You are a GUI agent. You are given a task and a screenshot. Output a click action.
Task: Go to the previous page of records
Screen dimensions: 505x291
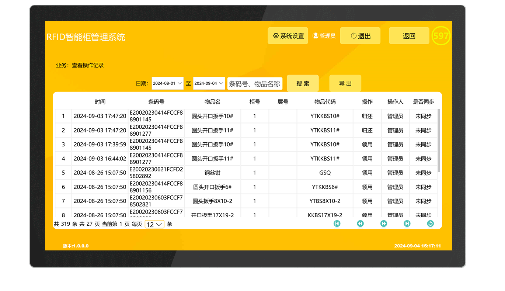360,224
